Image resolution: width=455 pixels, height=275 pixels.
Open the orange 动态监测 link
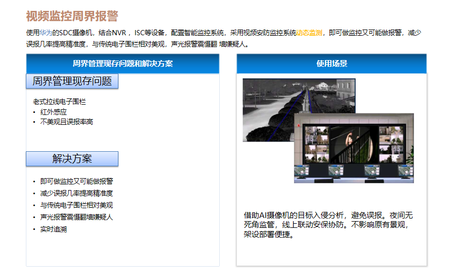coord(309,33)
